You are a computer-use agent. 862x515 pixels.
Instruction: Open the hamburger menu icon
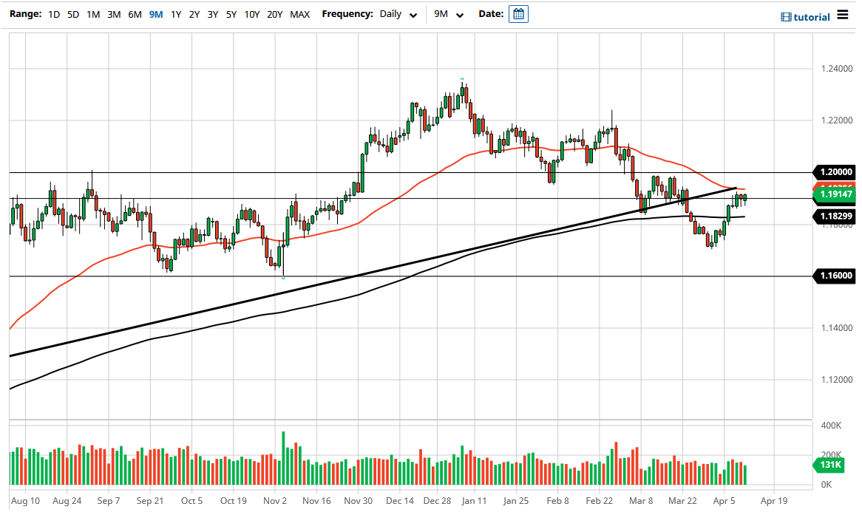click(843, 14)
